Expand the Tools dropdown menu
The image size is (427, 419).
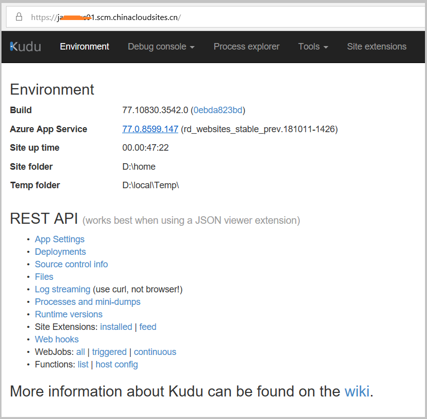click(313, 47)
